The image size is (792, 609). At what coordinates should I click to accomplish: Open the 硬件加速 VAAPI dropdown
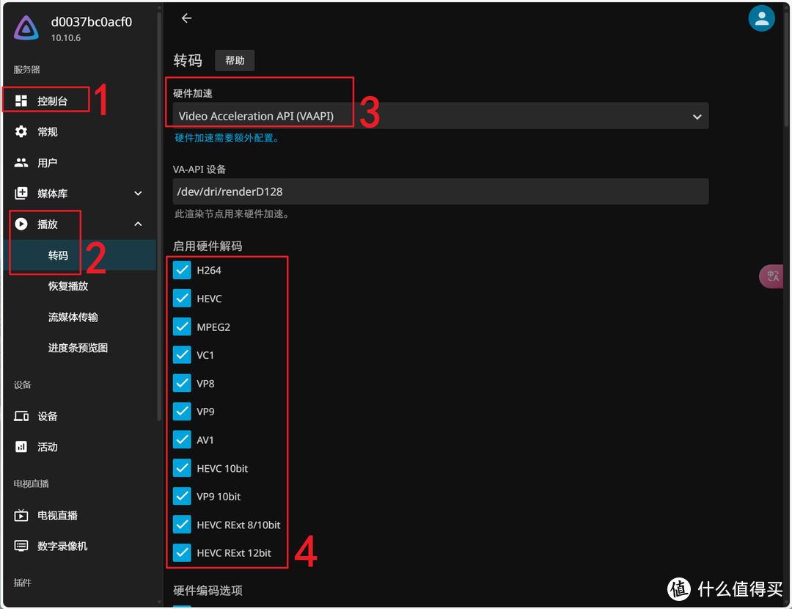[440, 116]
